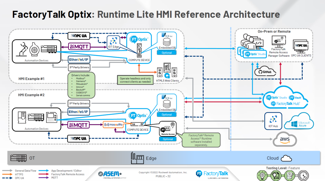Image resolution: width=325 pixels, height=181 pixels.
Task: Click the FT Optix Studio developers icon in On-Prem
Action: (x=252, y=46)
